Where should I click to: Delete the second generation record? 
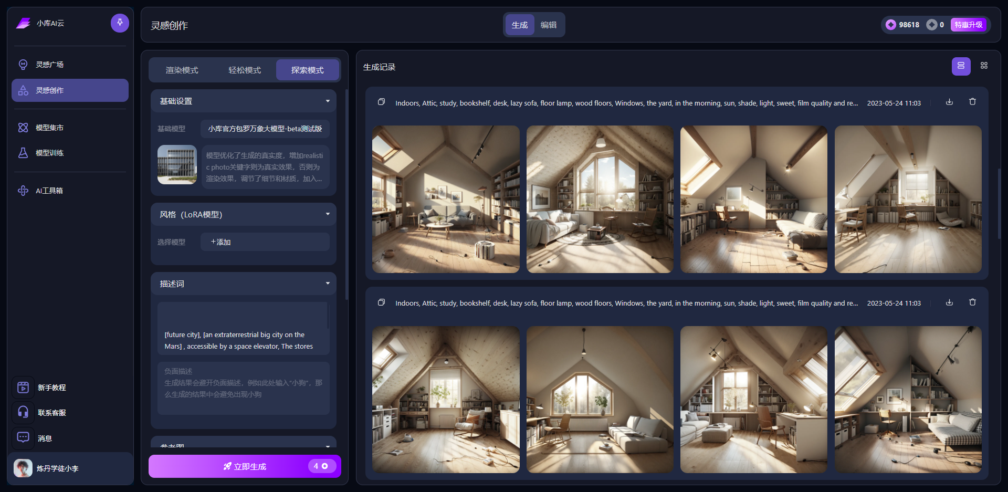[972, 302]
